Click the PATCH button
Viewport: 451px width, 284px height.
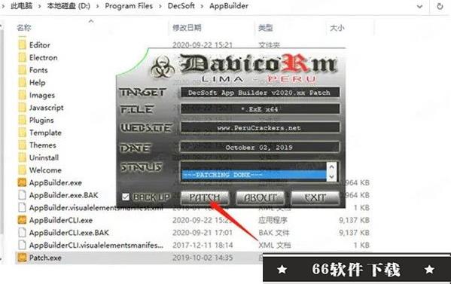click(205, 197)
